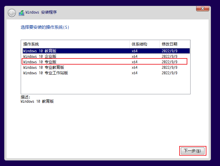
Task: Select Windows 10 教育版 row
Action: click(106, 51)
